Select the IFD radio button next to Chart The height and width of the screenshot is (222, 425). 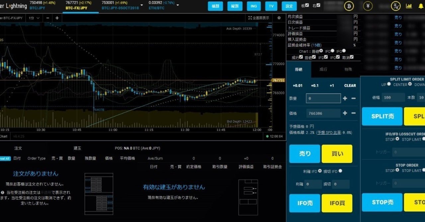tap(333, 51)
